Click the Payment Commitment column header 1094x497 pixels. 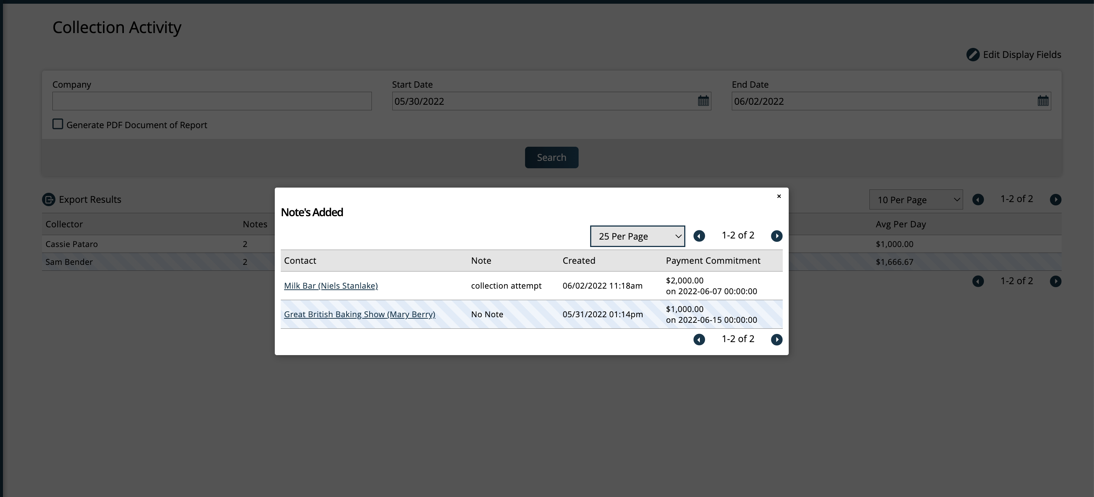coord(712,261)
